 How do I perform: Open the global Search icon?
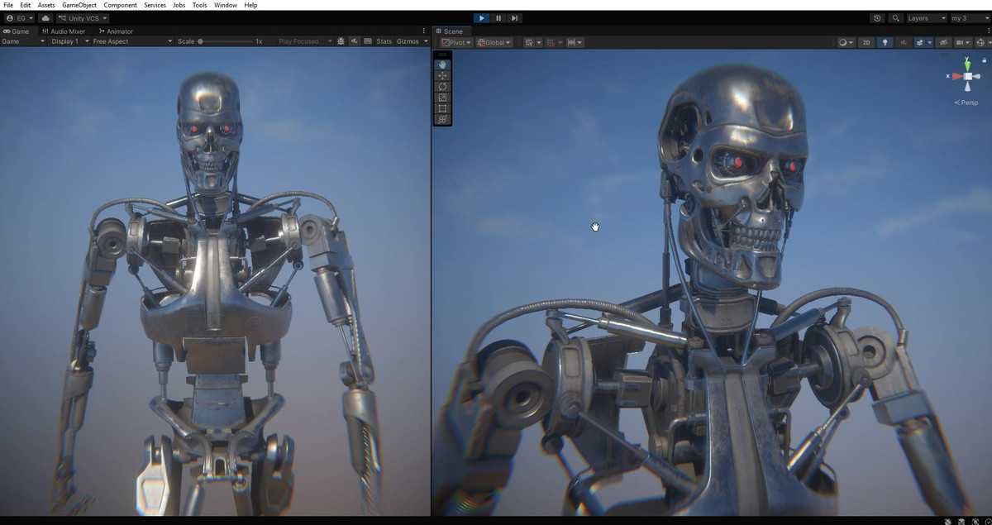895,18
